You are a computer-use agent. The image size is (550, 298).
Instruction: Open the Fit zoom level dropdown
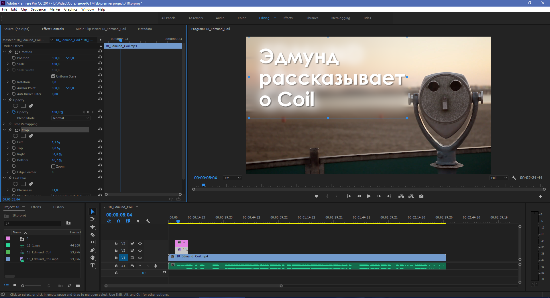[x=232, y=178]
